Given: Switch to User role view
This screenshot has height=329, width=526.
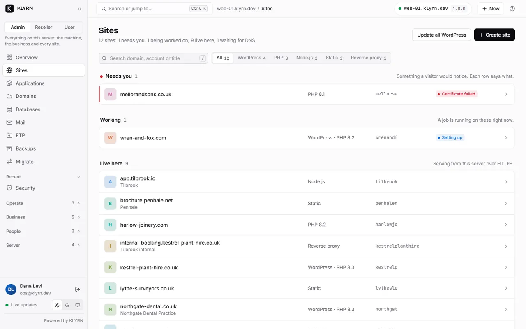Looking at the screenshot, I should 69,27.
